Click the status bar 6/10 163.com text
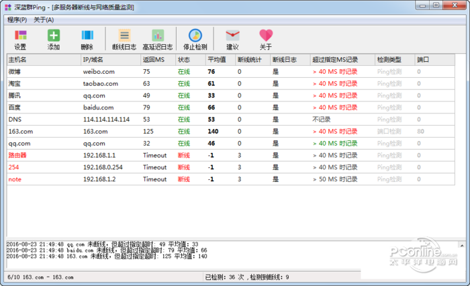The width and height of the screenshot is (470, 286). tap(40, 277)
